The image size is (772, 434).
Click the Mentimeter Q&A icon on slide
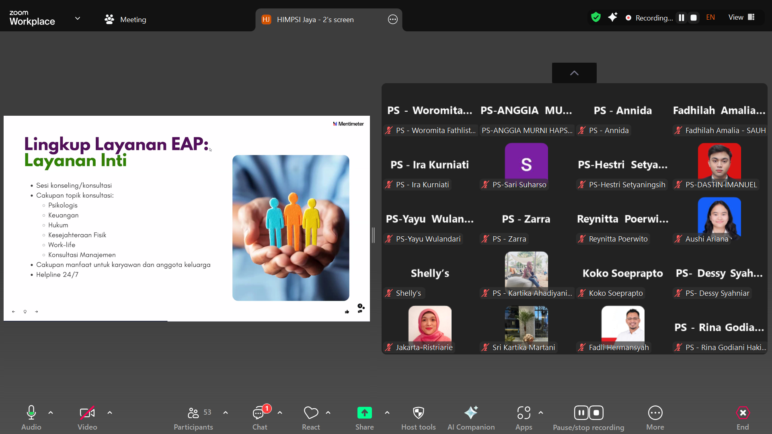361,308
